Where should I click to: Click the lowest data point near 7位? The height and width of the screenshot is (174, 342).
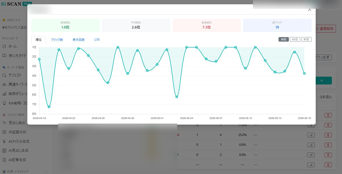[x=49, y=107]
